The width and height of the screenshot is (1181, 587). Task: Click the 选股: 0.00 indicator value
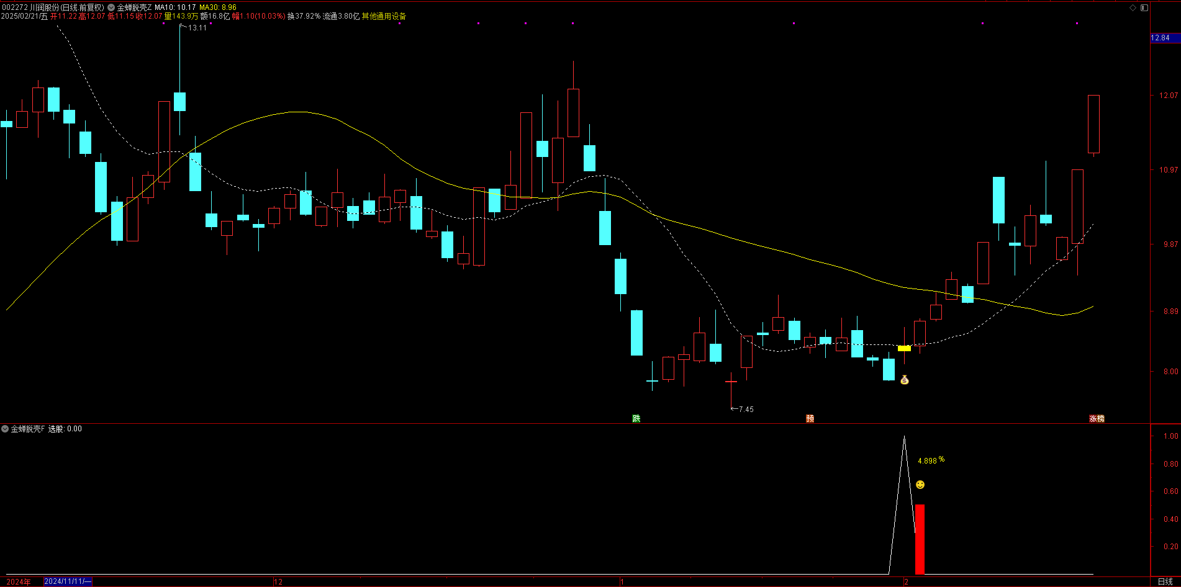click(65, 429)
